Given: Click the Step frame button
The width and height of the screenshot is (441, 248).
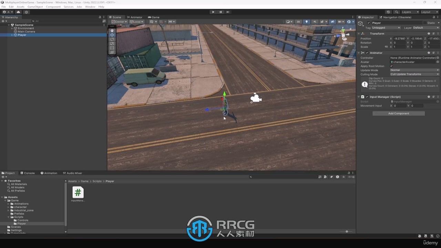Looking at the screenshot, I should (228, 12).
